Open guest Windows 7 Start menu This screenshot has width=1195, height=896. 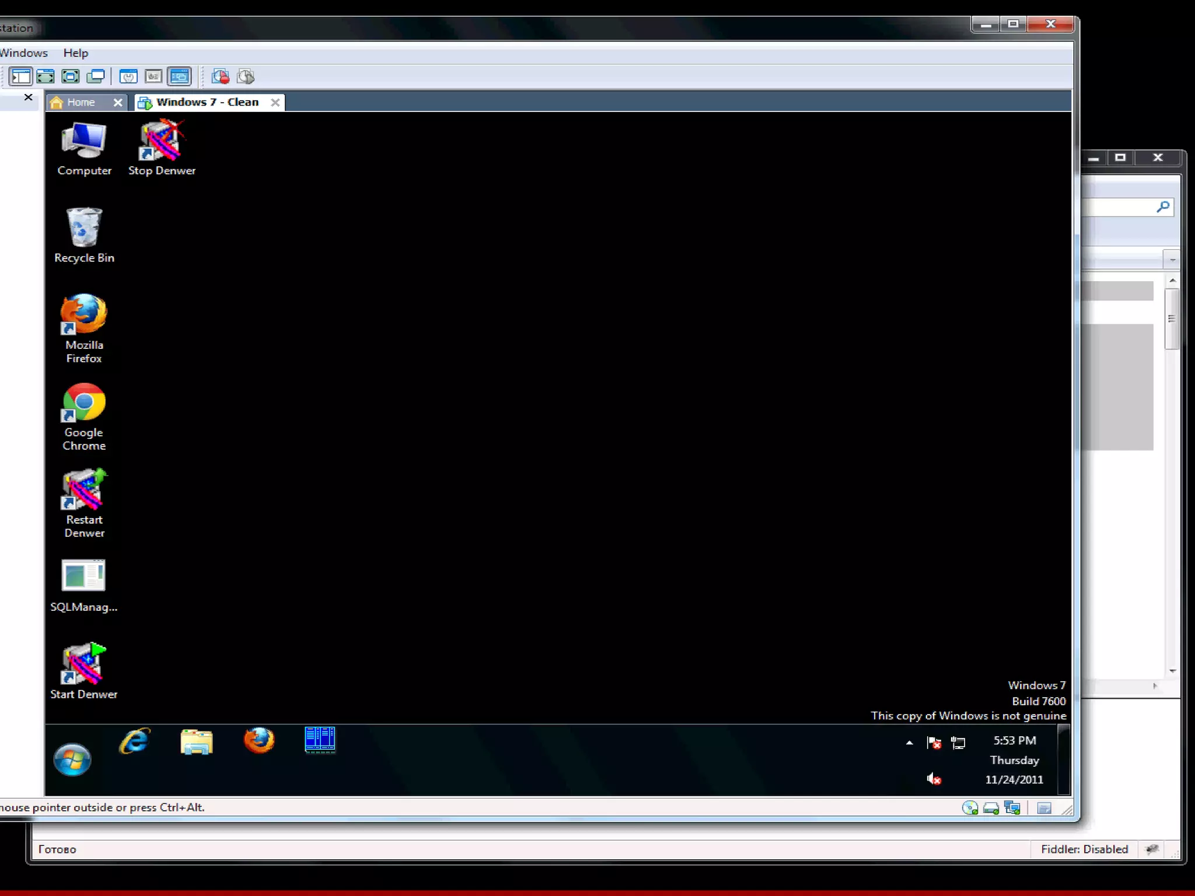(x=72, y=759)
